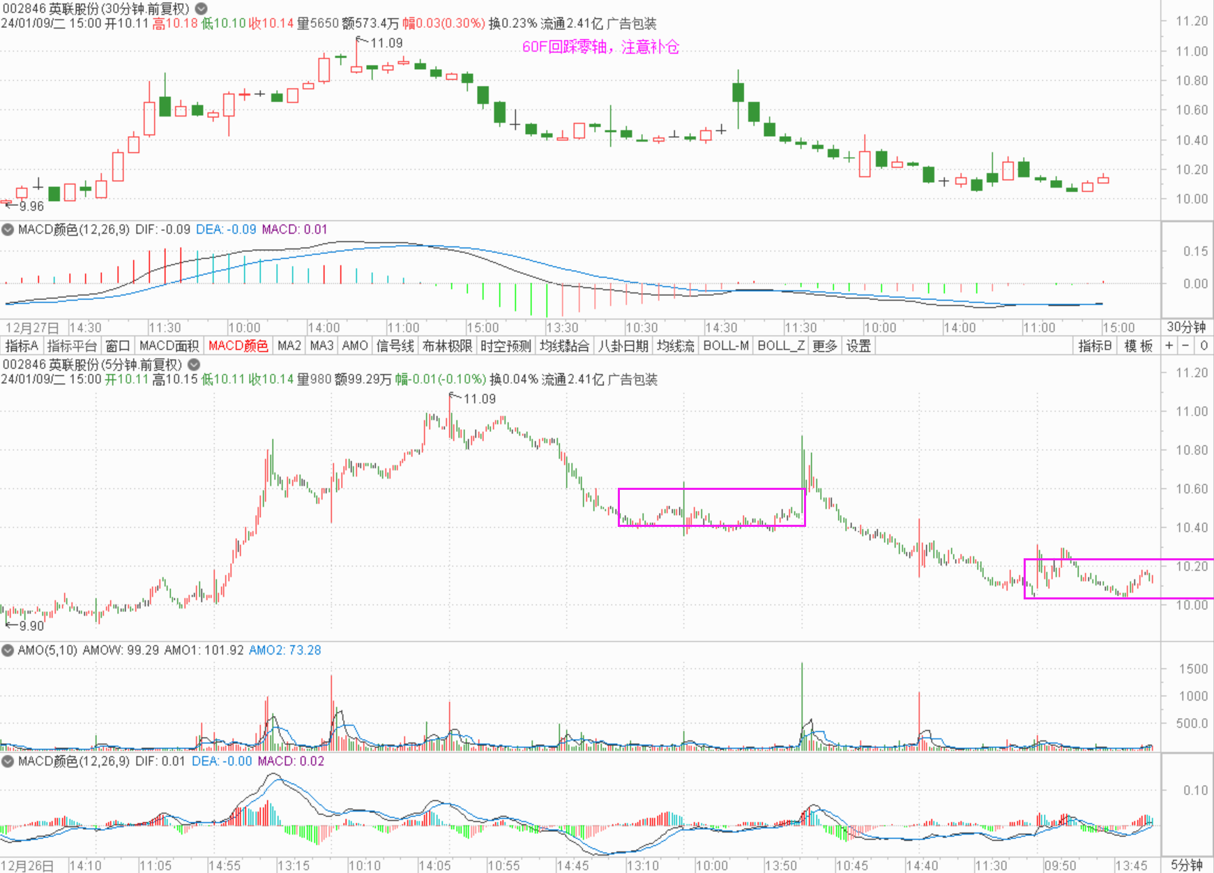Click 14:05 on the 5-minute time axis
The width and height of the screenshot is (1214, 873).
[434, 866]
